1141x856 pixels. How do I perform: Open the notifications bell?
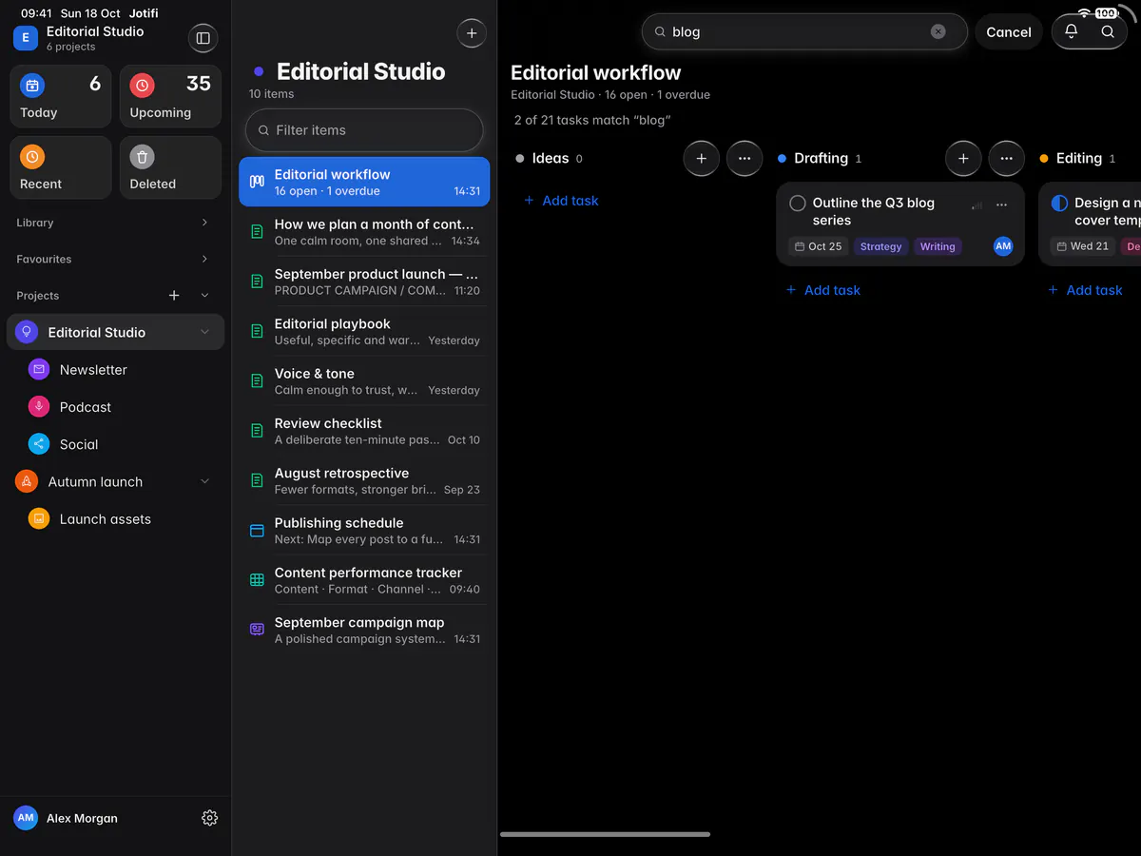coord(1071,31)
